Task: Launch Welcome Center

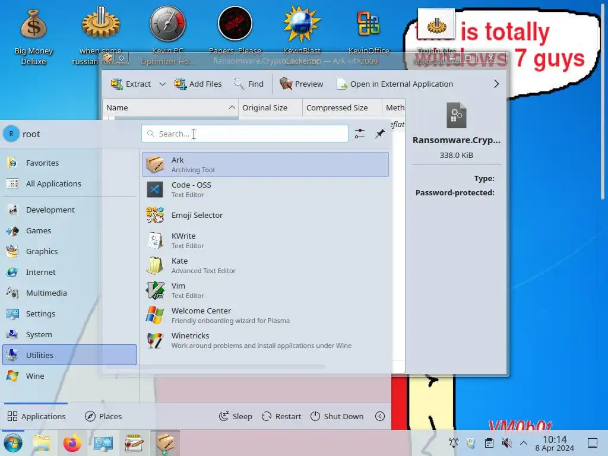Action: pyautogui.click(x=265, y=315)
